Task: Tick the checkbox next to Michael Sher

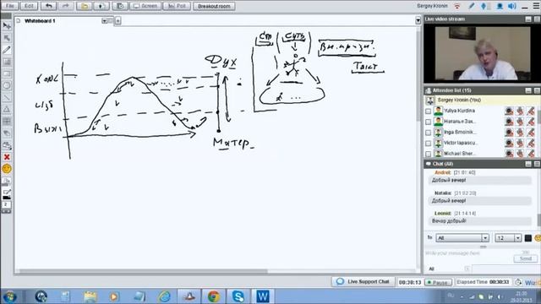Action: coord(429,154)
